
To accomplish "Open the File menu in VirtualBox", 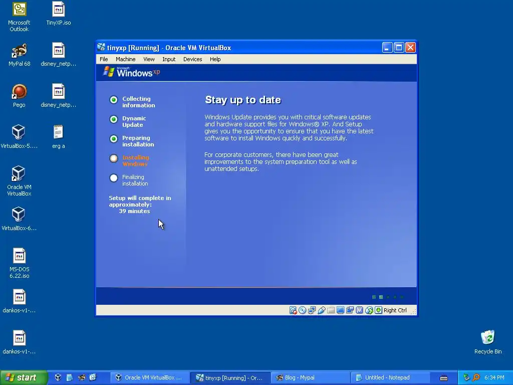I will 104,59.
